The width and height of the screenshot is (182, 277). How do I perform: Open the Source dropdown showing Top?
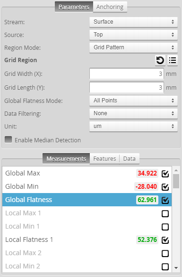133,35
